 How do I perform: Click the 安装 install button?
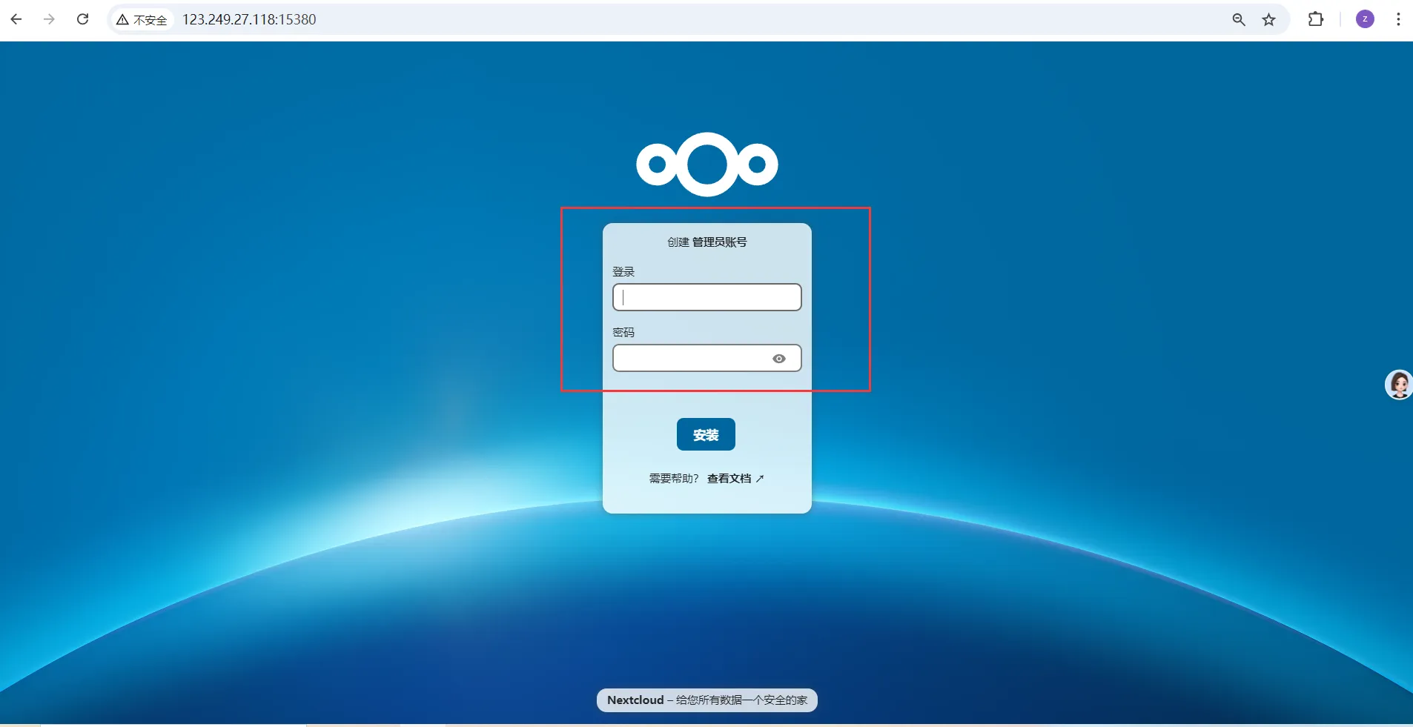coord(706,434)
